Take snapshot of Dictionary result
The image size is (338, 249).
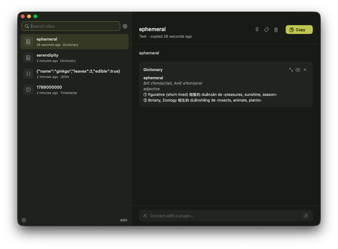click(x=298, y=70)
